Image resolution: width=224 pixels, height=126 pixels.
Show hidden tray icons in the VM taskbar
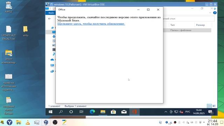point(166,112)
